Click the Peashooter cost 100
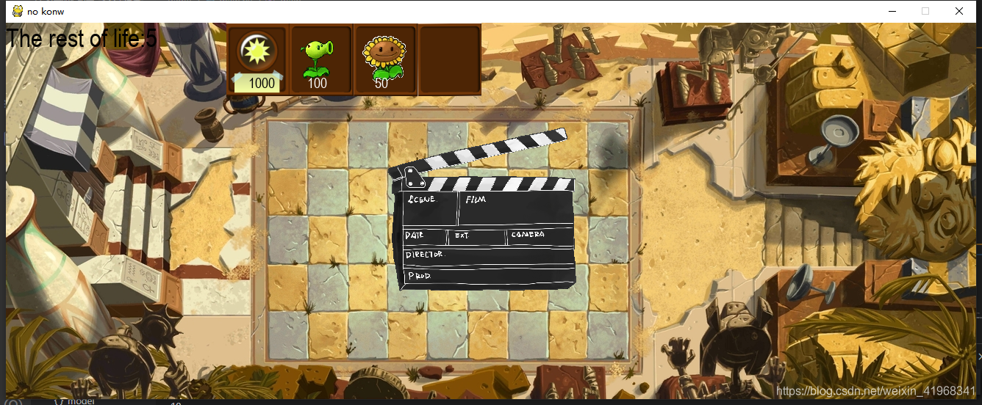 tap(317, 84)
